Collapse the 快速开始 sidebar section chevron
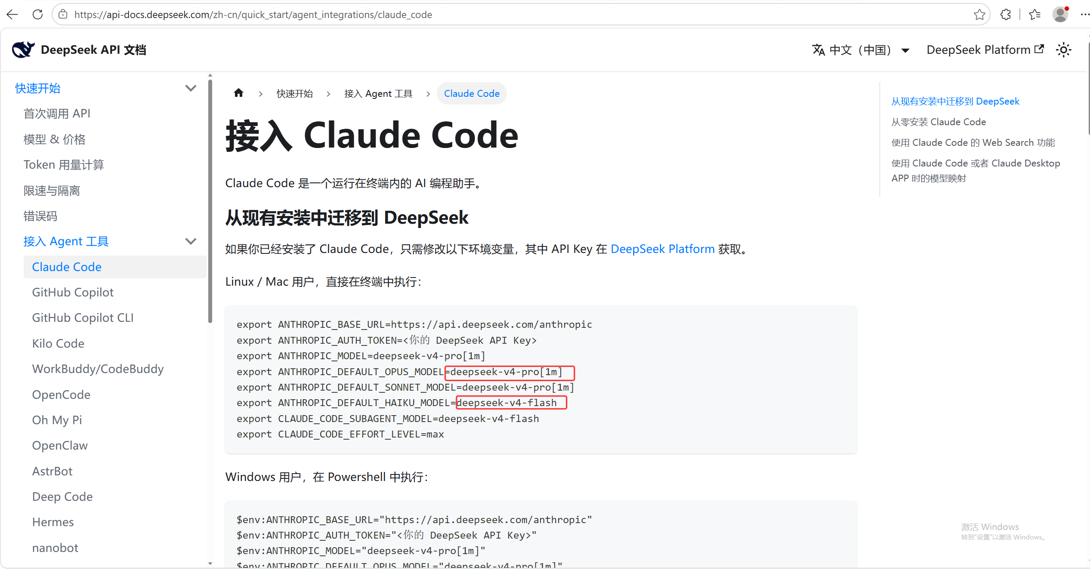This screenshot has height=570, width=1090. point(191,88)
